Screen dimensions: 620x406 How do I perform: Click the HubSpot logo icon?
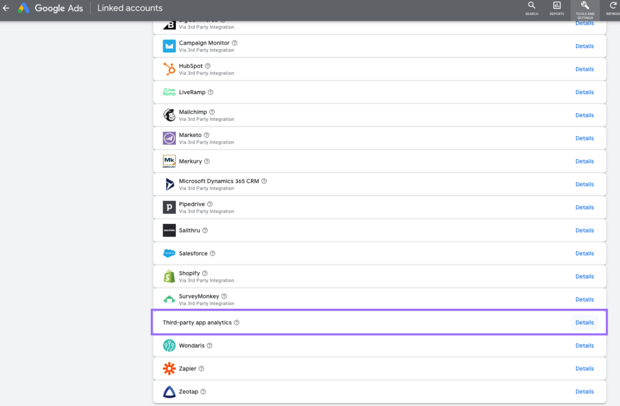point(169,69)
